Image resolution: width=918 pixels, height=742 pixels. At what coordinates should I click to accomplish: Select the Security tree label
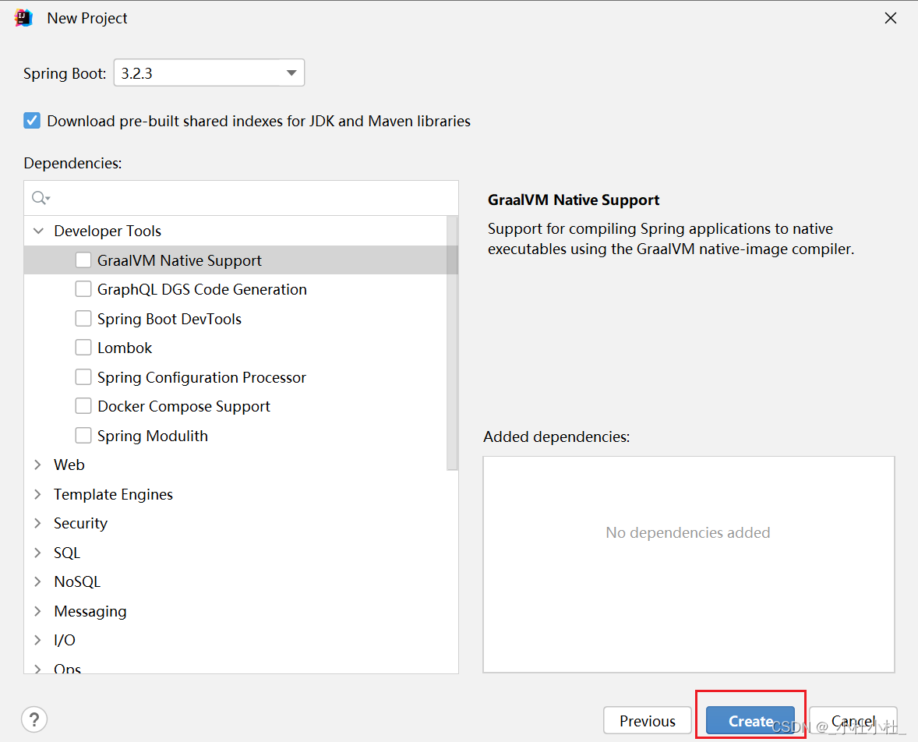click(x=81, y=523)
